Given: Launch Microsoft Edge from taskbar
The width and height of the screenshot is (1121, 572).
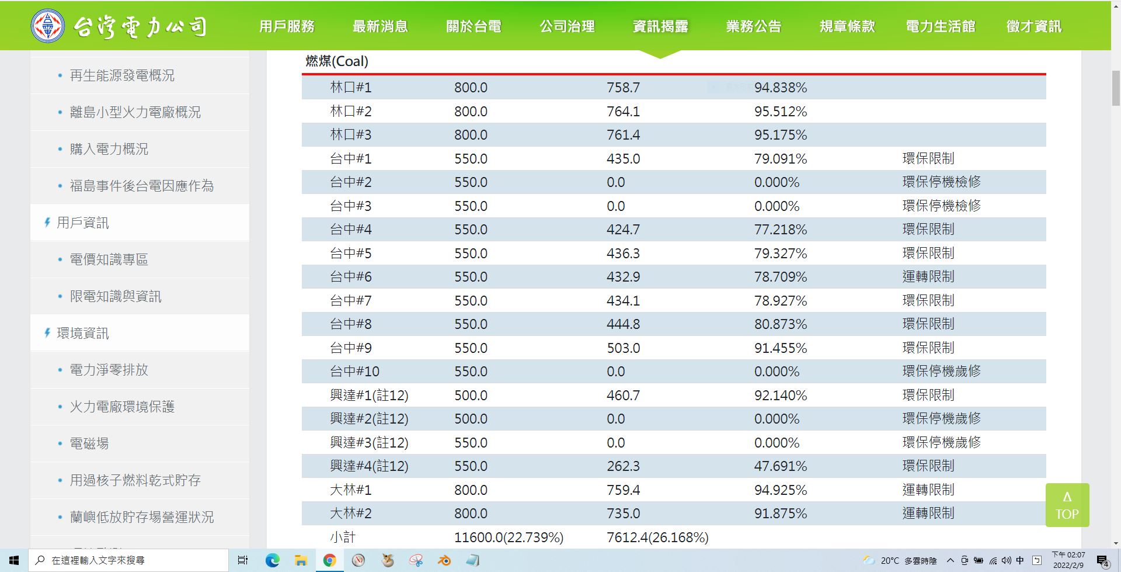Looking at the screenshot, I should [x=272, y=560].
